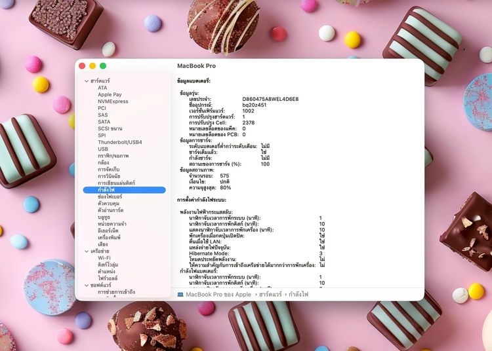492x351 pixels.
Task: Select ไฟร์วอลล์ in the network section
Action: tap(108, 278)
